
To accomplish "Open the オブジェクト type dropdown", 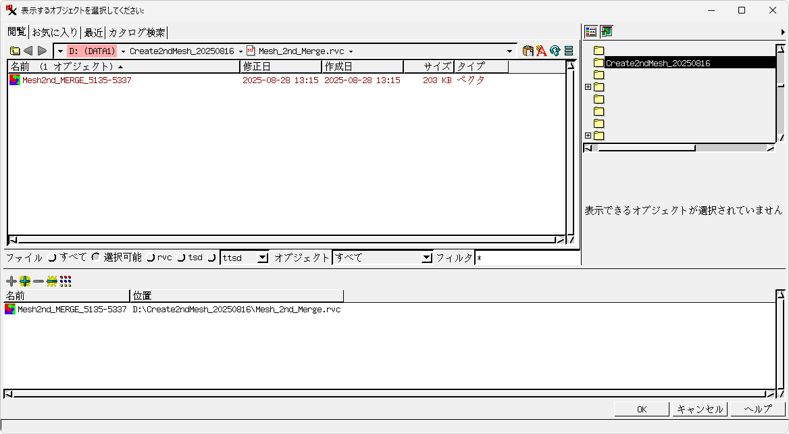I will (426, 258).
